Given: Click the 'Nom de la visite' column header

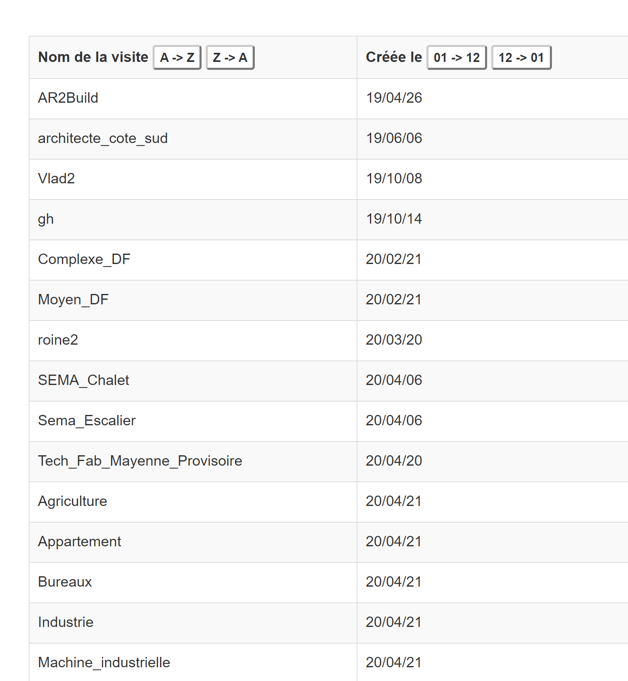Looking at the screenshot, I should point(93,57).
